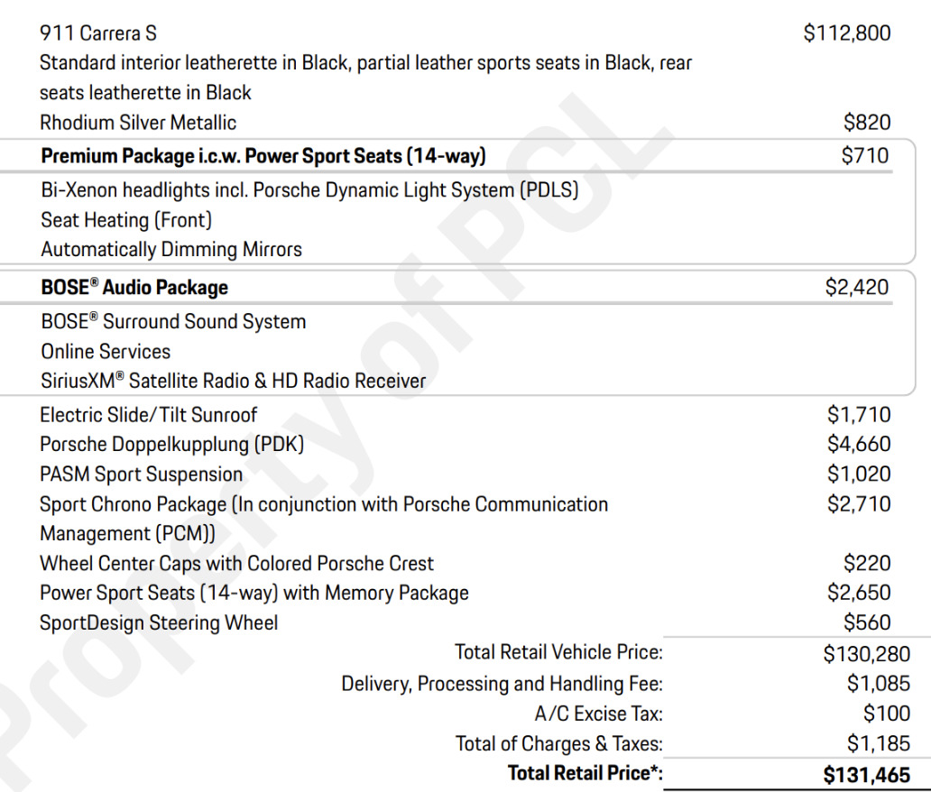Select the Wheel Center Caps option line

(236, 564)
